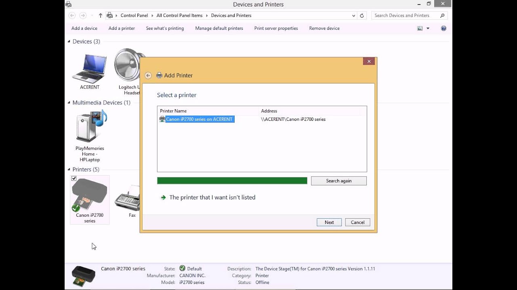The width and height of the screenshot is (517, 290).
Task: Click Add a printer in toolbar
Action: [122, 28]
